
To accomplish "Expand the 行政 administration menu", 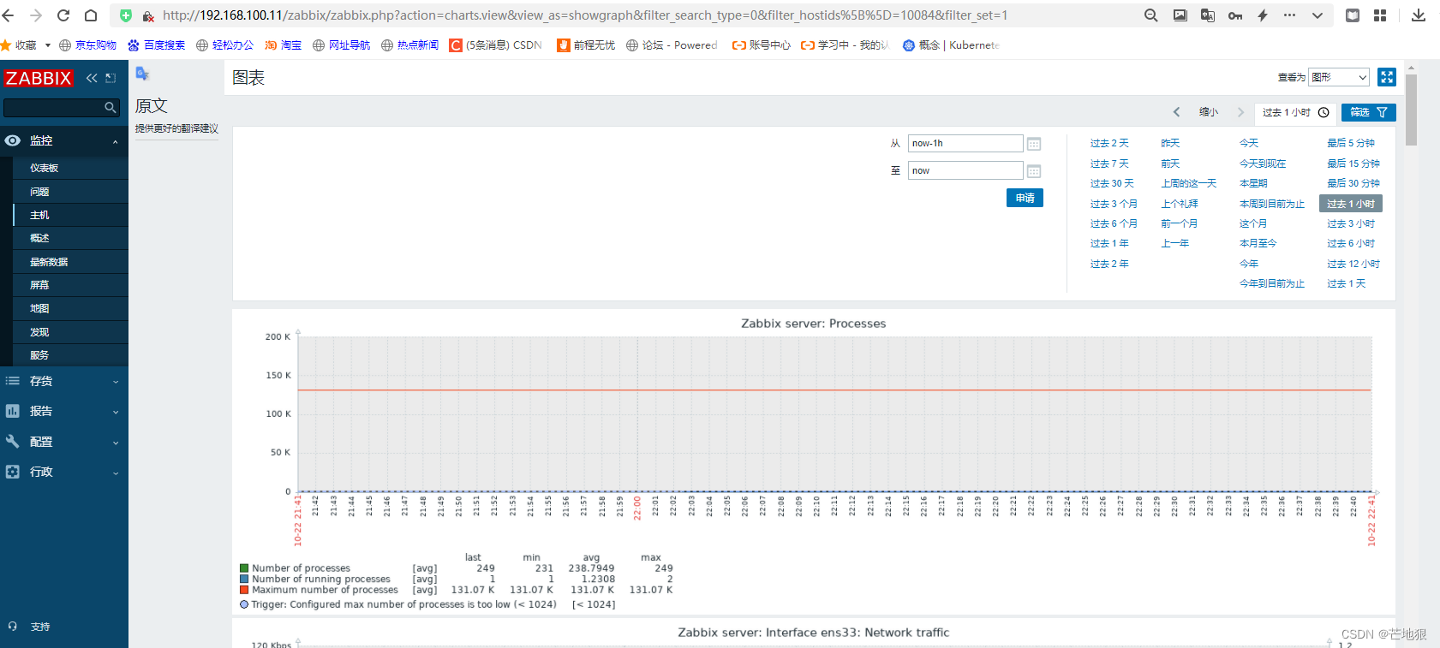I will [64, 472].
